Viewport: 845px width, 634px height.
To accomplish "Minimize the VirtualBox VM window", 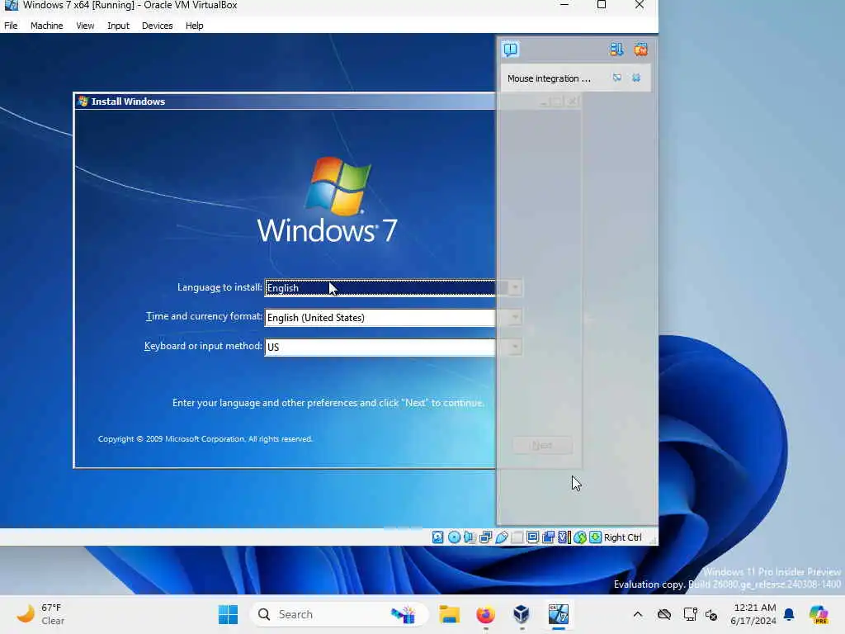I will (x=564, y=5).
